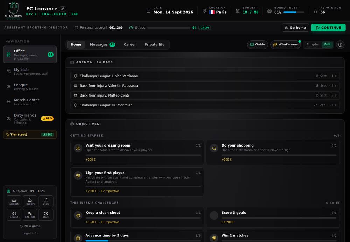350x242 pixels.
Task: Click the Tier (test) LEGEND button
Action: click(30, 135)
